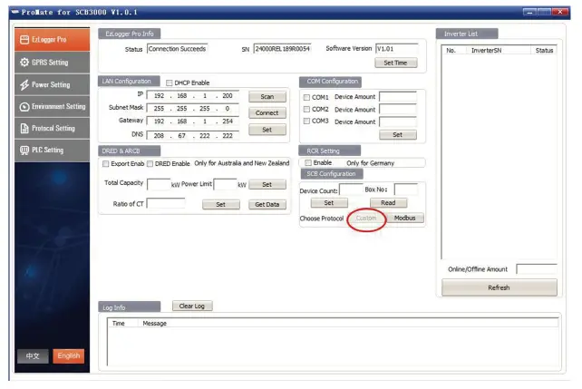Click the Time column header in Log Info
The image size is (582, 389).
tap(123, 324)
